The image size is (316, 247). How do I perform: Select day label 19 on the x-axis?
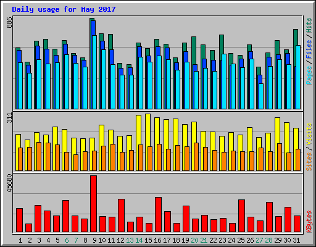click(185, 240)
